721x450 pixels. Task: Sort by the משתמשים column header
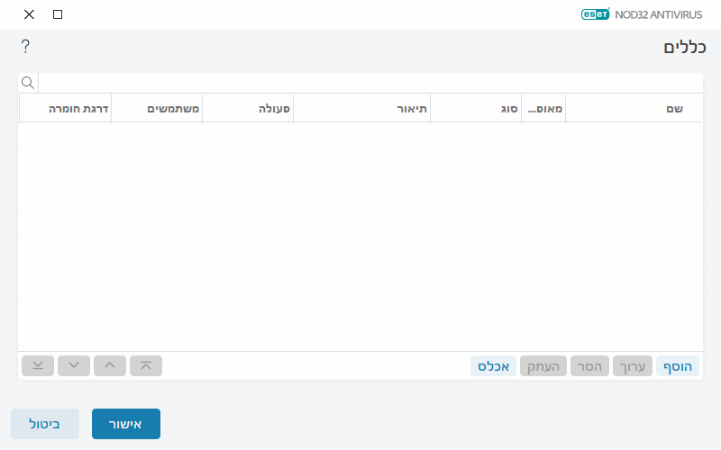click(157, 108)
